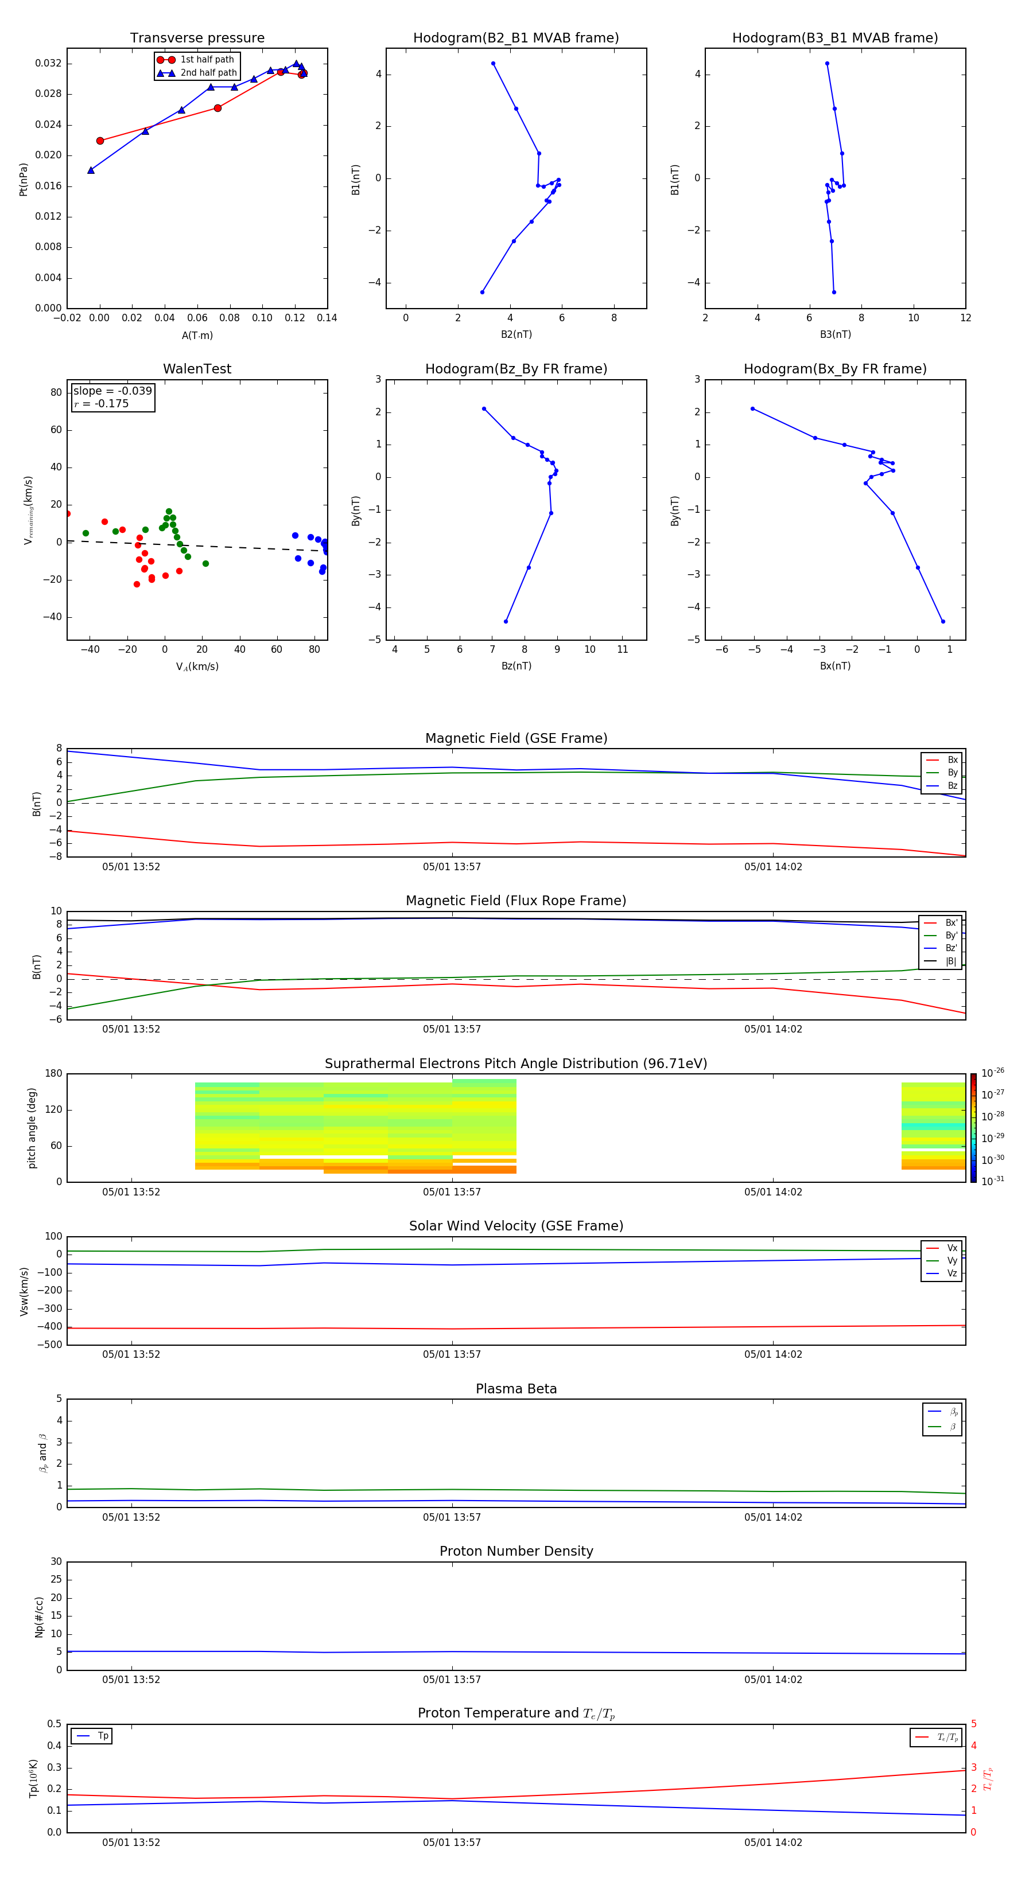Select the "1st half path" legend entry
The width and height of the screenshot is (1033, 1893).
(196, 60)
